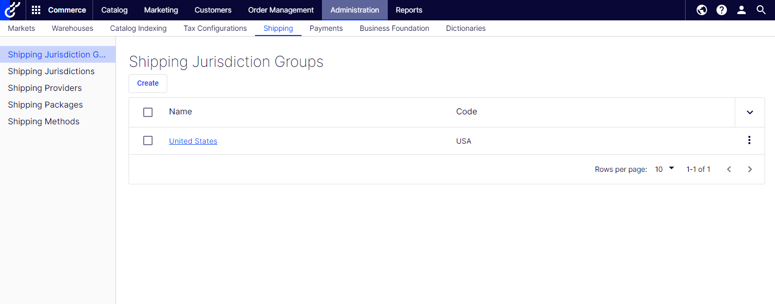Image resolution: width=775 pixels, height=304 pixels.
Task: Open the help question mark icon
Action: coord(722,10)
